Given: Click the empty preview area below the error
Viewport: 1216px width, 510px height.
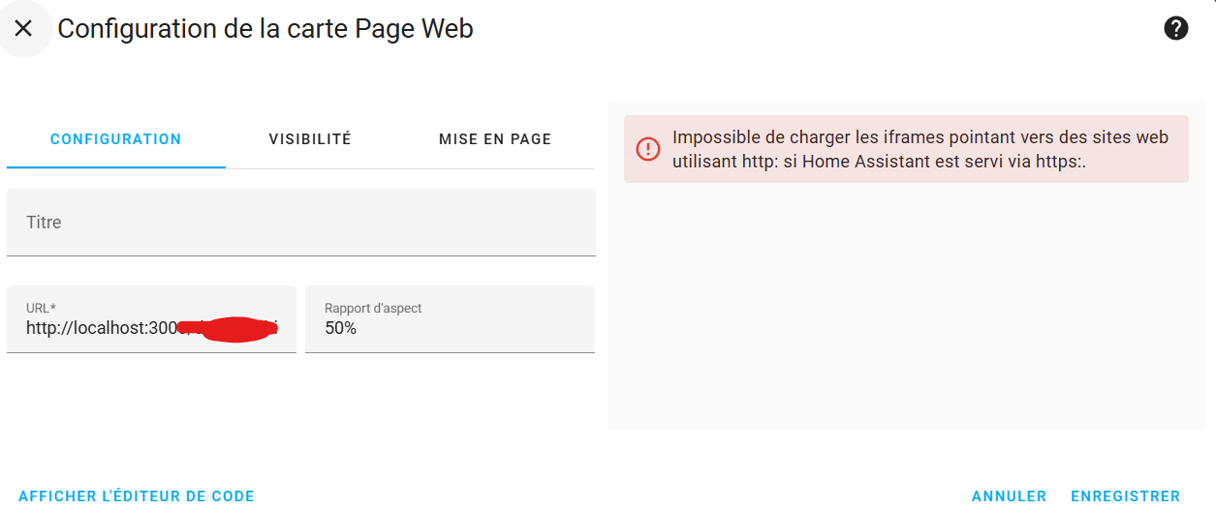Looking at the screenshot, I should click(906, 310).
